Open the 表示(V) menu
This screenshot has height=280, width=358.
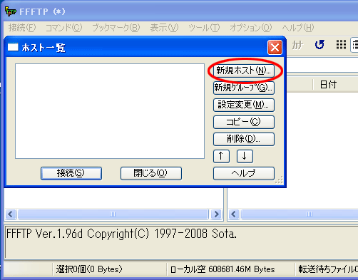point(164,28)
